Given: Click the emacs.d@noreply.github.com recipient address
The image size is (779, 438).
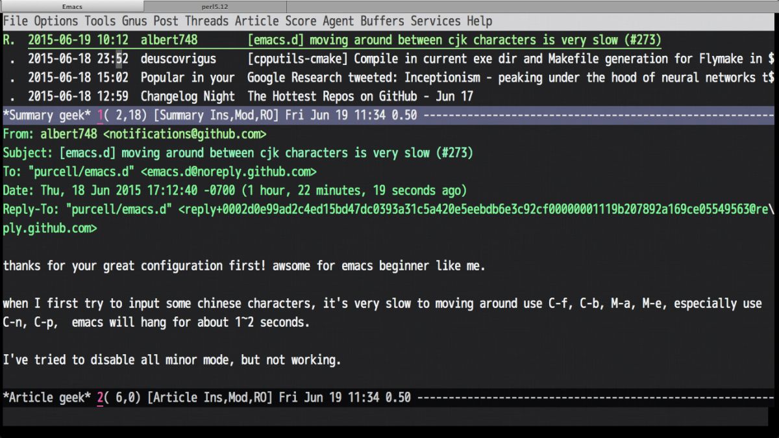Looking at the screenshot, I should click(229, 172).
